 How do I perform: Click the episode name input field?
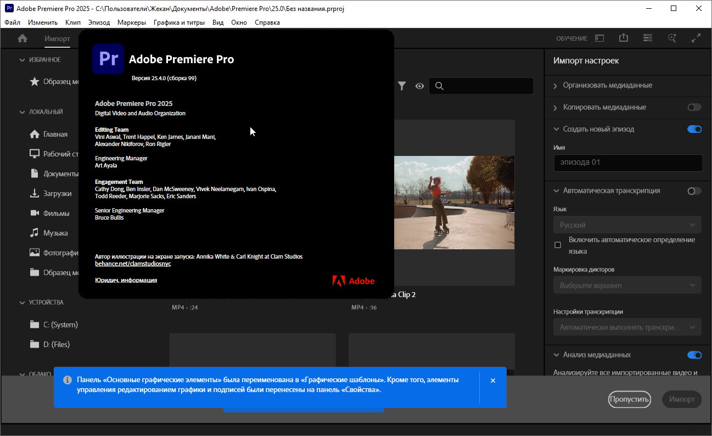[x=627, y=163]
